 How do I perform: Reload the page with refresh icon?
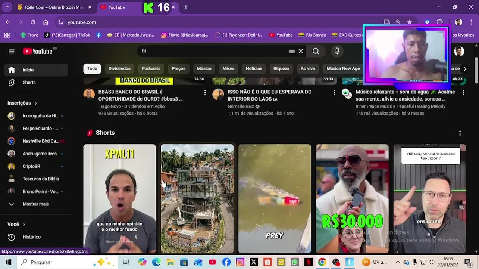pyautogui.click(x=33, y=22)
